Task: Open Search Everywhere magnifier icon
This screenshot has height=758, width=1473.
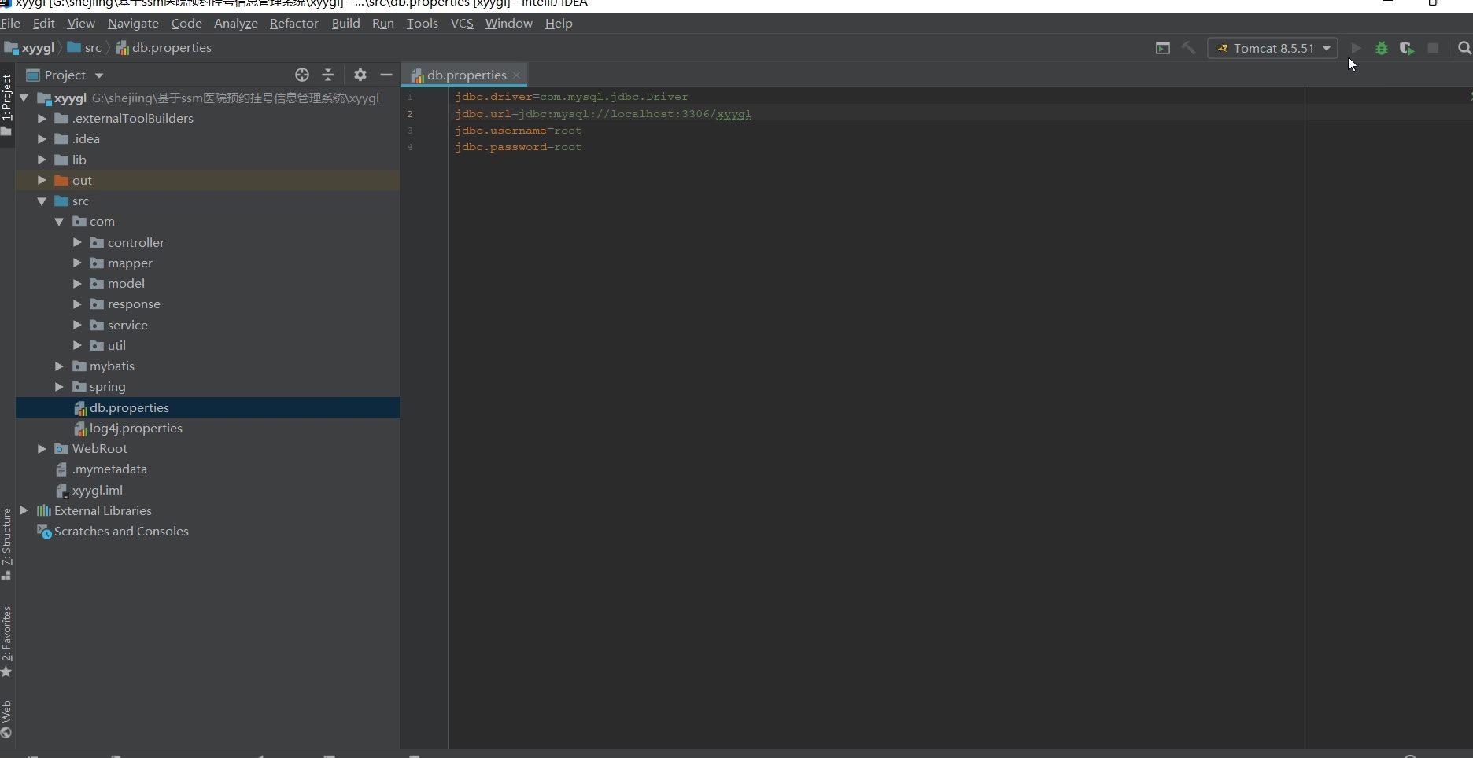Action: pos(1464,48)
